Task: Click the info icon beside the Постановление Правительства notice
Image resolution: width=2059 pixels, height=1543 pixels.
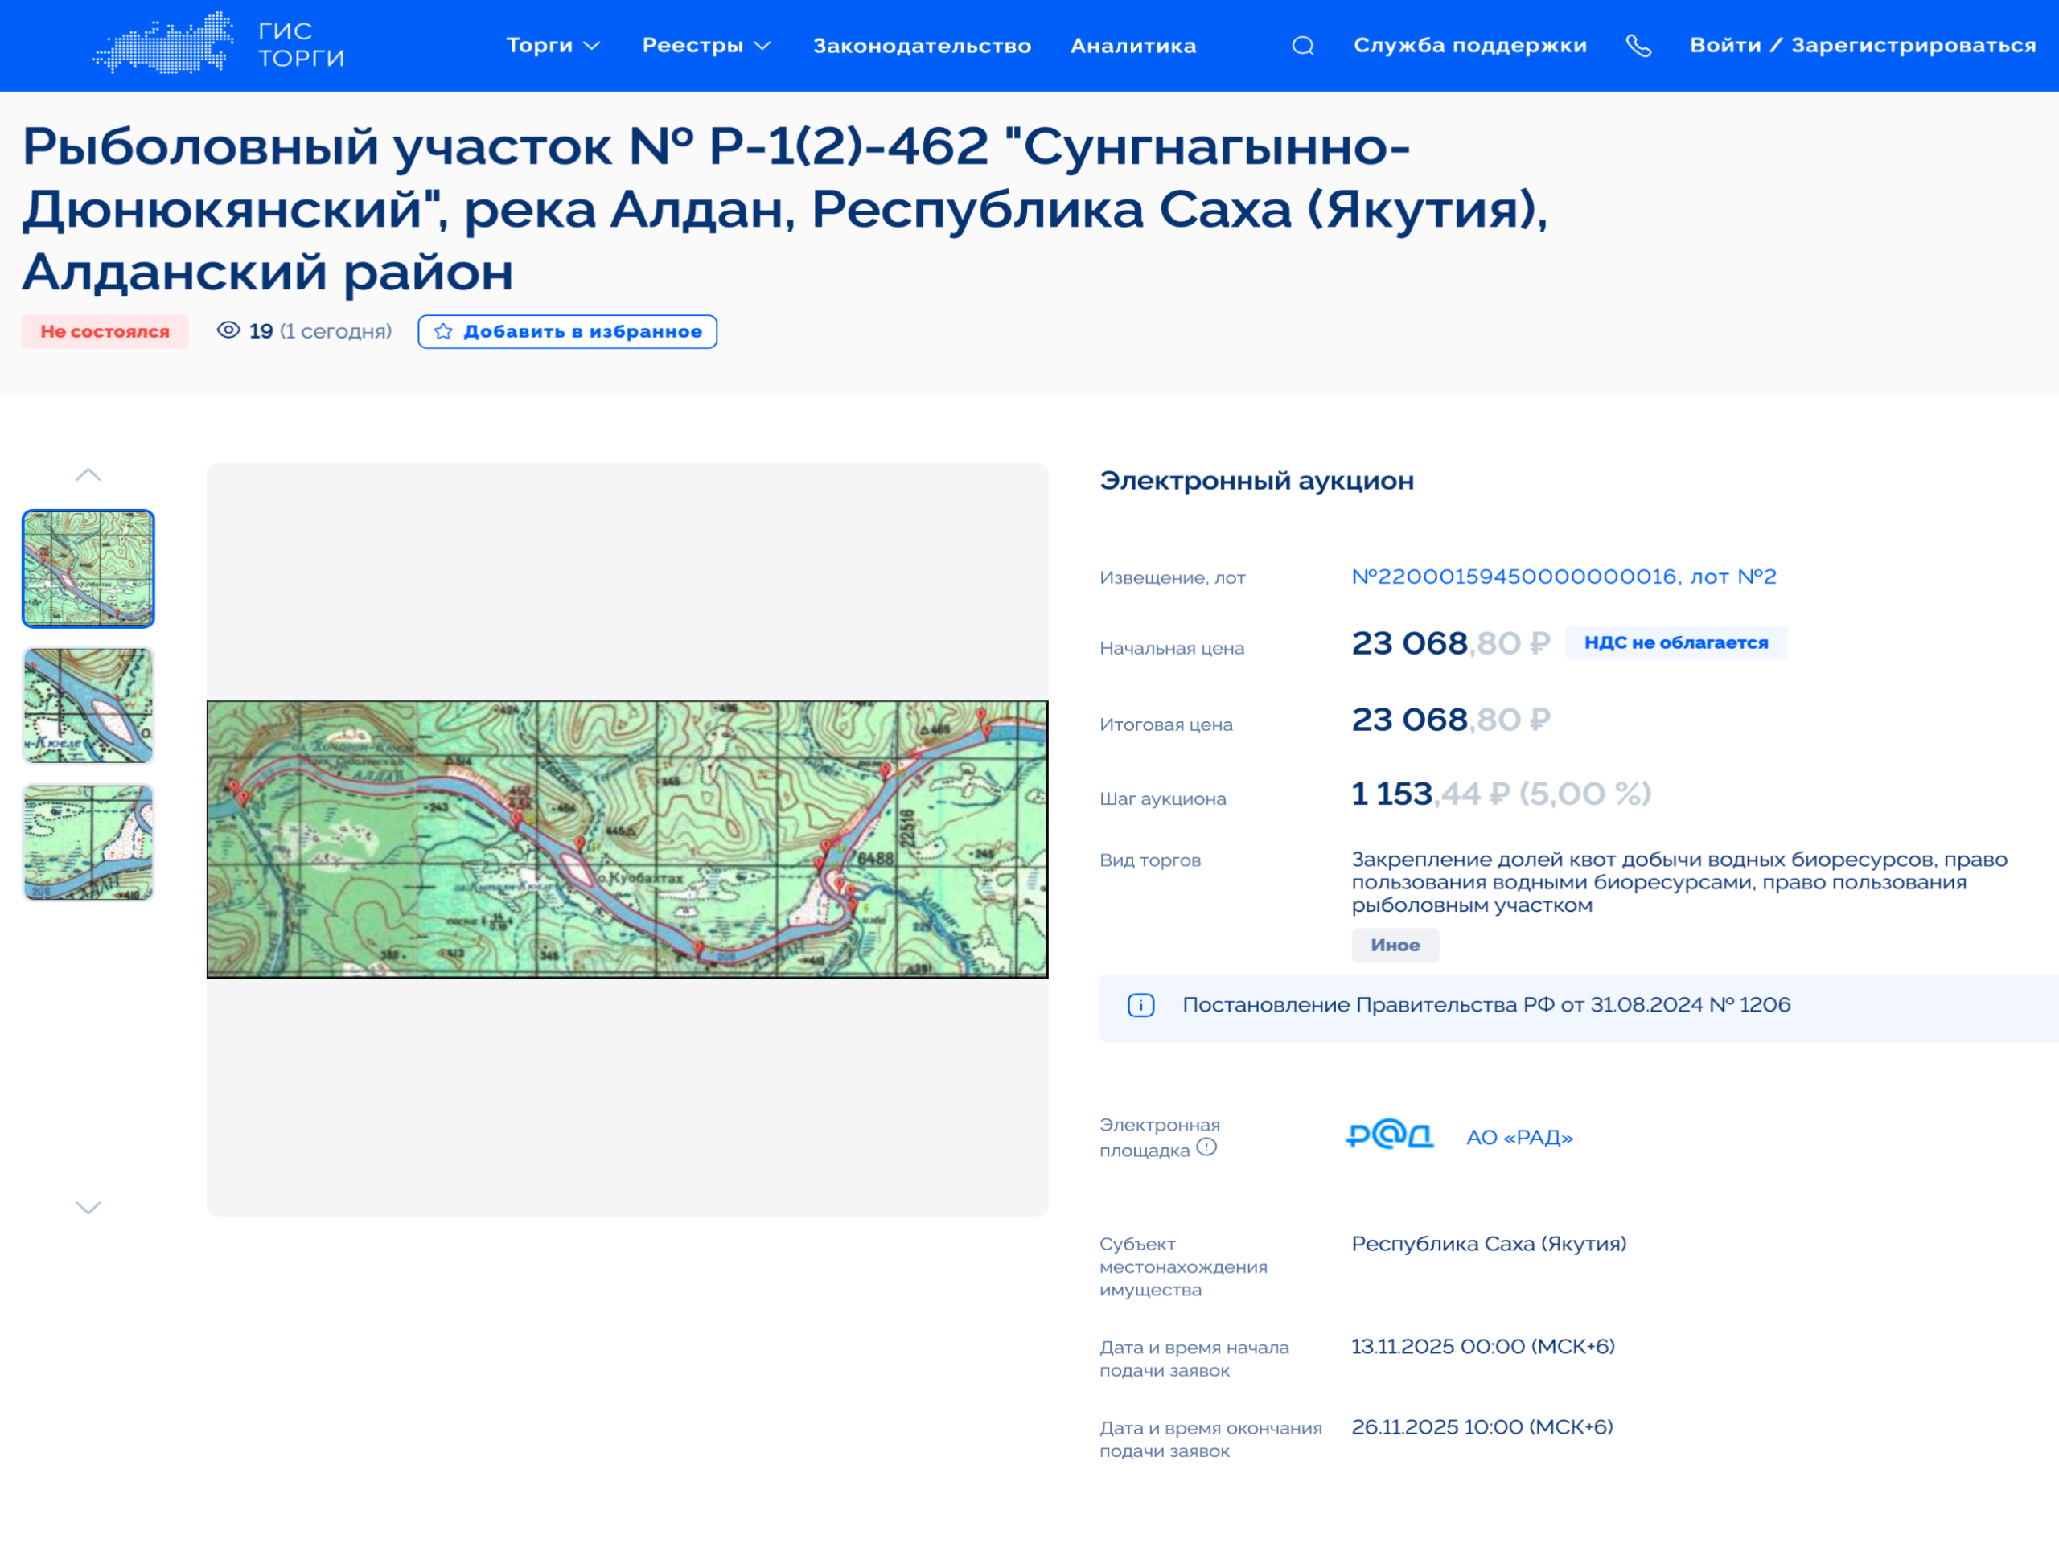Action: 1140,1005
